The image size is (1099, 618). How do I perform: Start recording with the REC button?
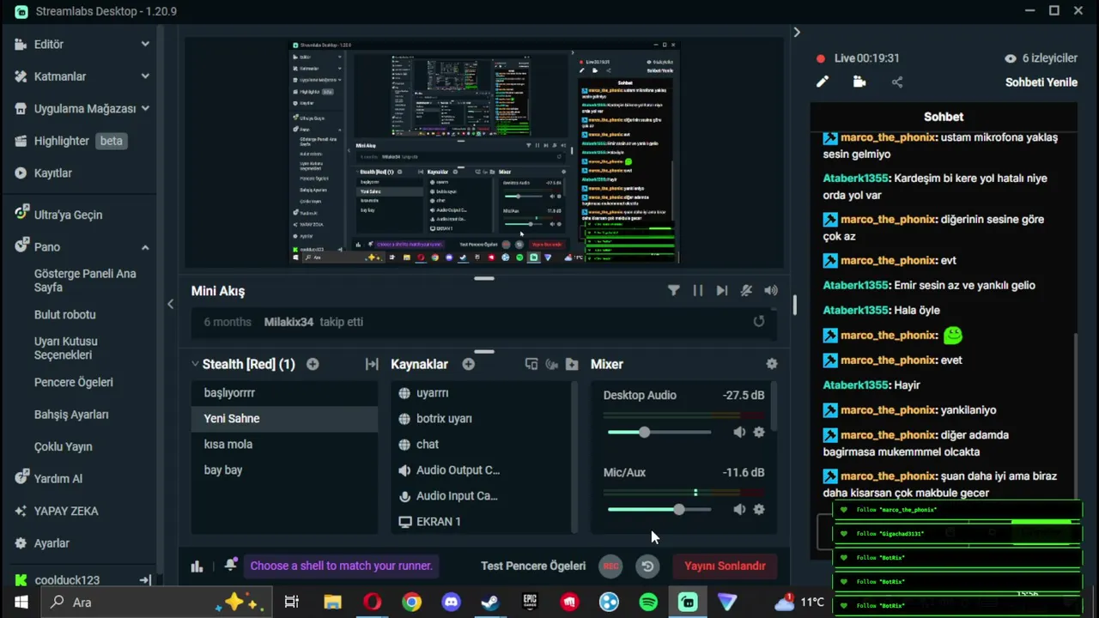(x=610, y=566)
